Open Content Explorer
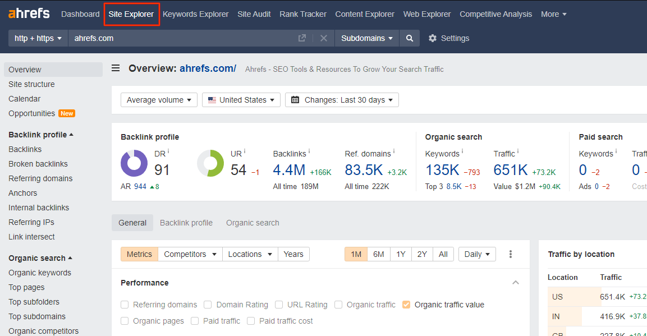Screen dimensions: 647x336 (x=365, y=14)
